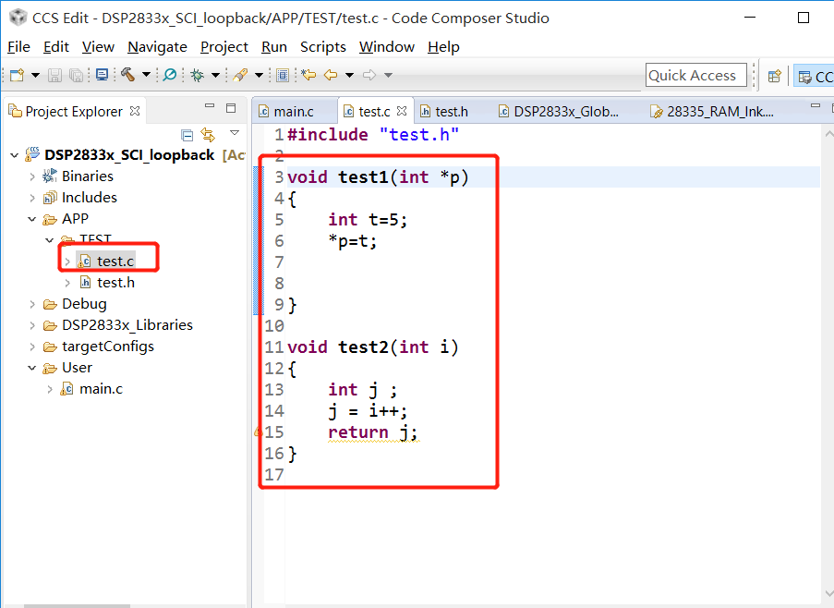The image size is (834, 608).
Task: Close the test.c editor tab
Action: (x=402, y=111)
